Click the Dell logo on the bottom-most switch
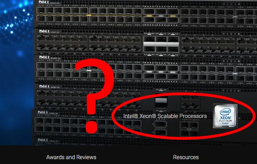 click(43, 140)
